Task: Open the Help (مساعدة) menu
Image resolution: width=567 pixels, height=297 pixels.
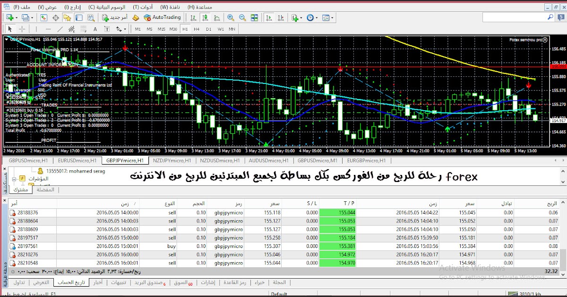Action: click(199, 7)
